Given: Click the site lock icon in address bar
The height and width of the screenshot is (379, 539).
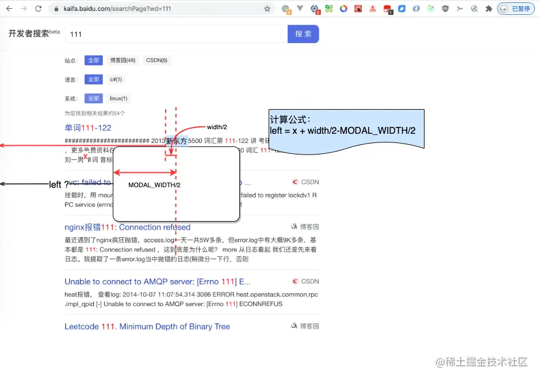Looking at the screenshot, I should click(56, 9).
